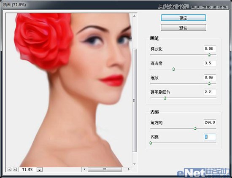Click the 画笔 group heading
Viewport: 232px width, 178px height.
tap(154, 38)
